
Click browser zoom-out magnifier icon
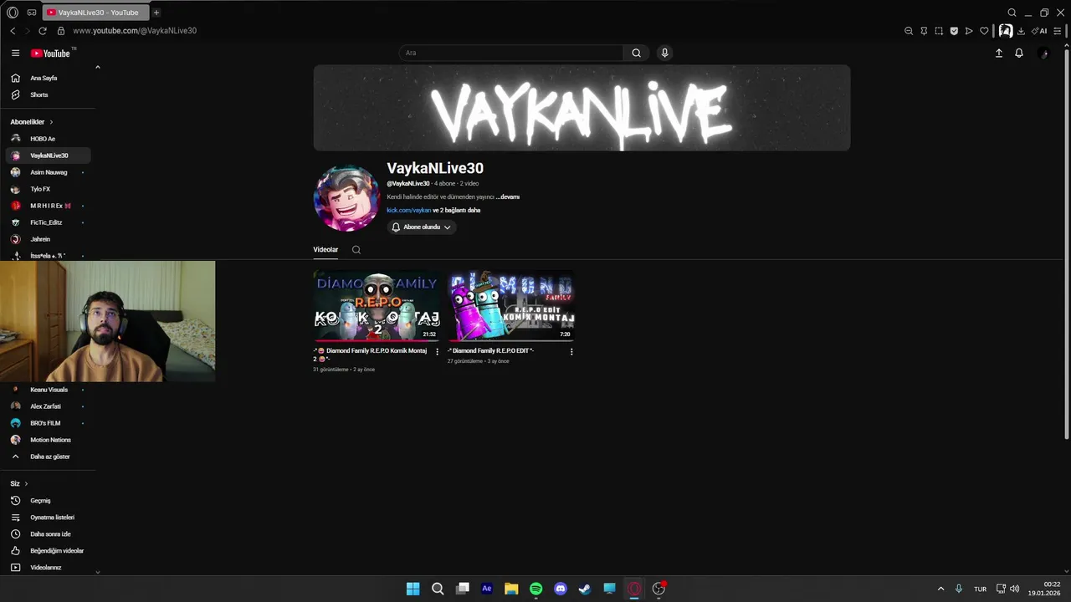click(909, 31)
